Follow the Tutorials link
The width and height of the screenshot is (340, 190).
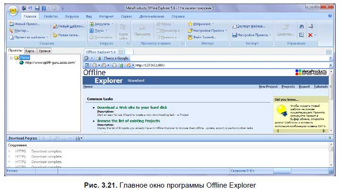[x=321, y=86]
